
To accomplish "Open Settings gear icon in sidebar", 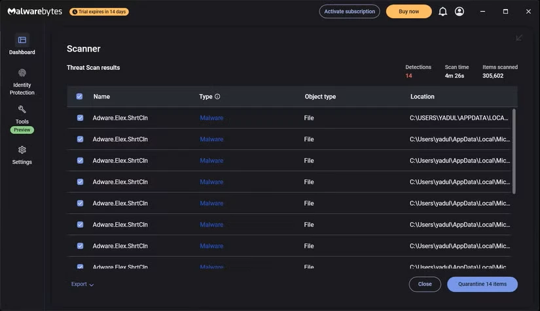I will (22, 150).
